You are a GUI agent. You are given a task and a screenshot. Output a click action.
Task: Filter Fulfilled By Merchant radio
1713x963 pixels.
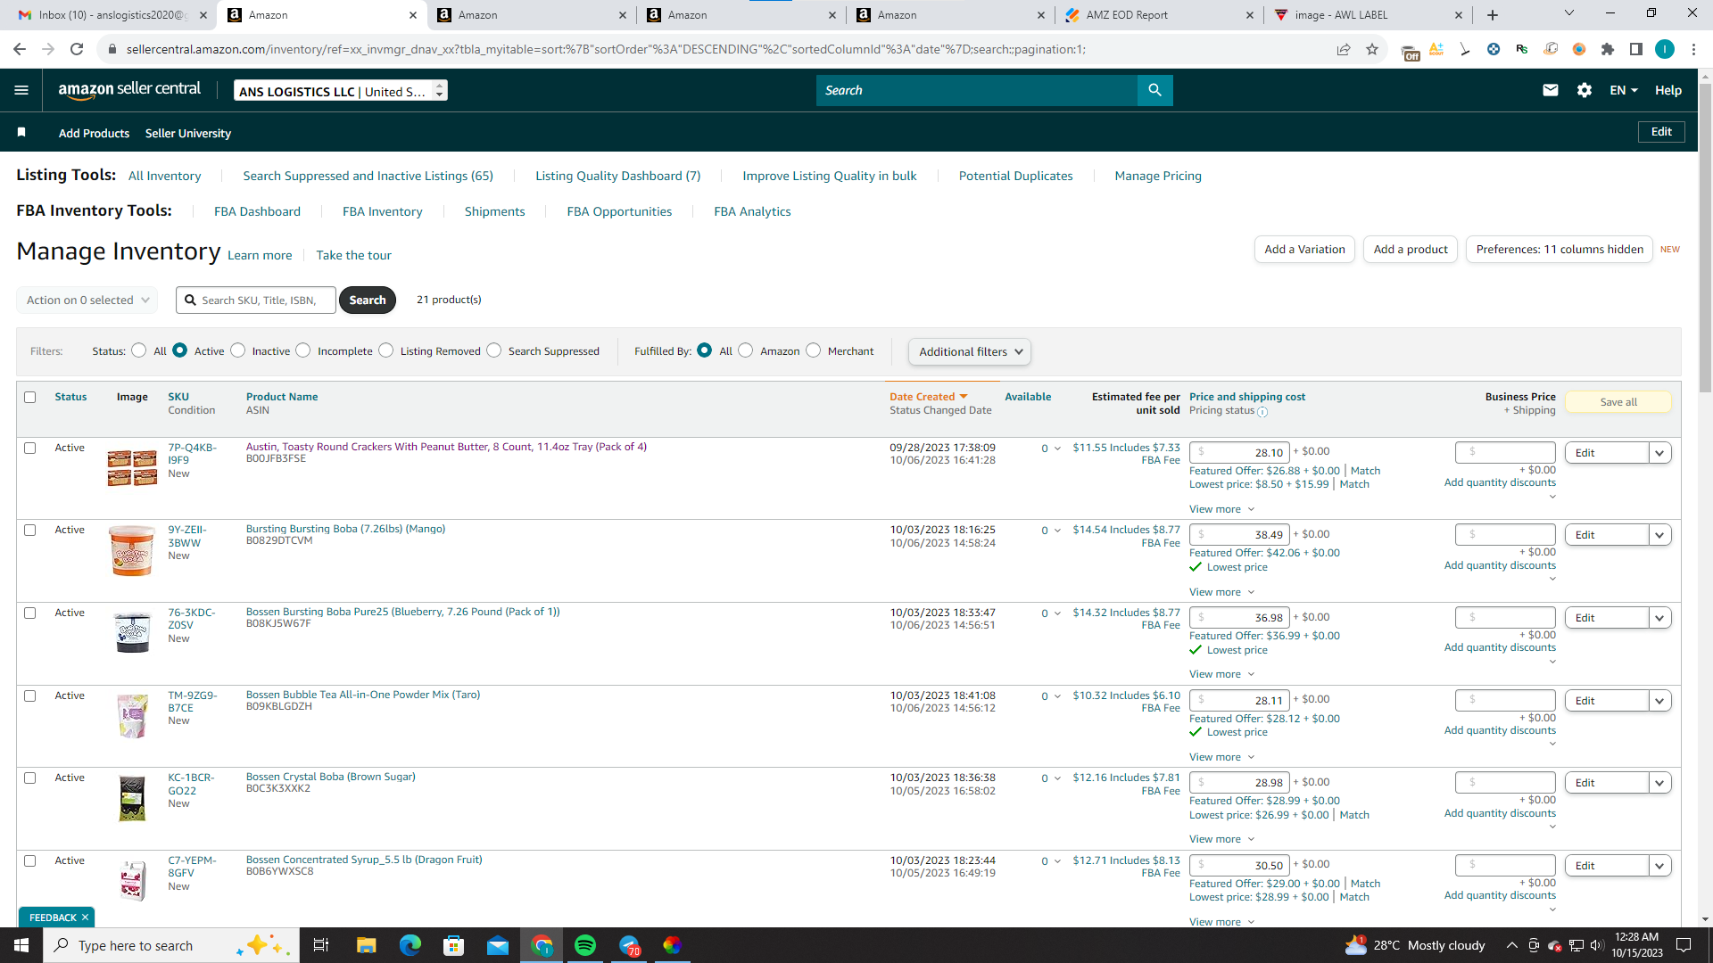point(814,350)
